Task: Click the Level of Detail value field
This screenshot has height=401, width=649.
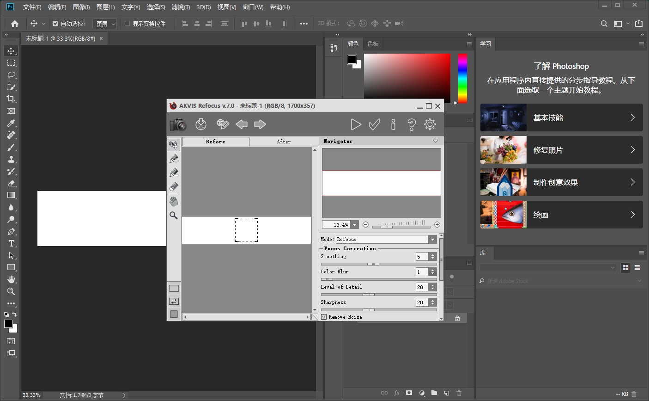Action: (422, 287)
